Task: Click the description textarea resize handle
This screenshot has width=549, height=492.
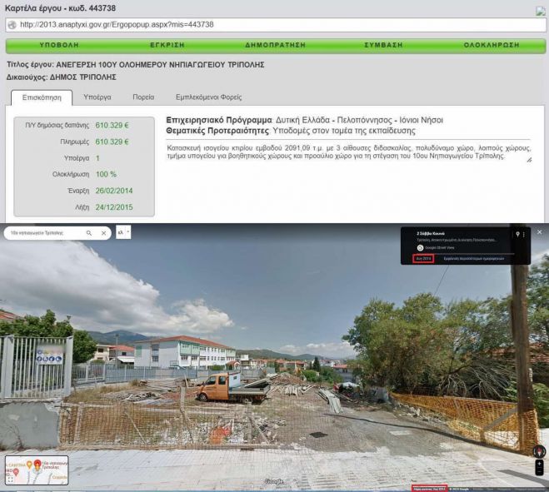Action: click(529, 160)
